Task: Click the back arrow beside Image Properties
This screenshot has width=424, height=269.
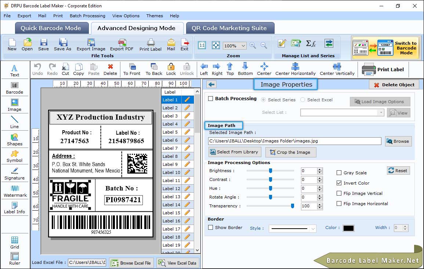Action: click(211, 85)
